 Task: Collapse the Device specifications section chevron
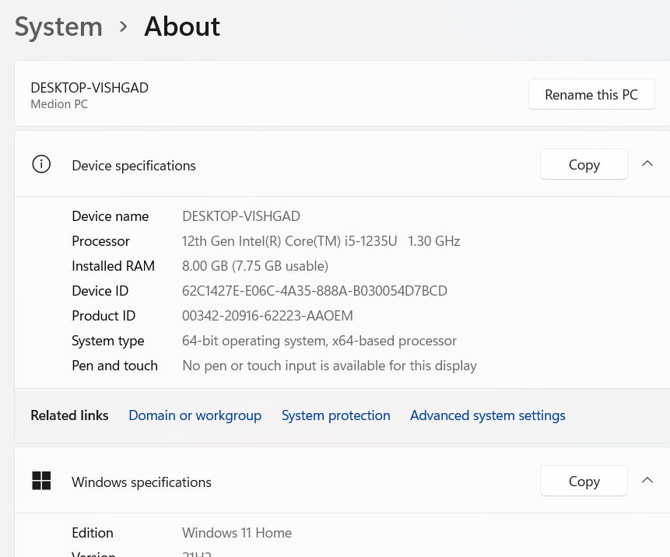point(647,163)
